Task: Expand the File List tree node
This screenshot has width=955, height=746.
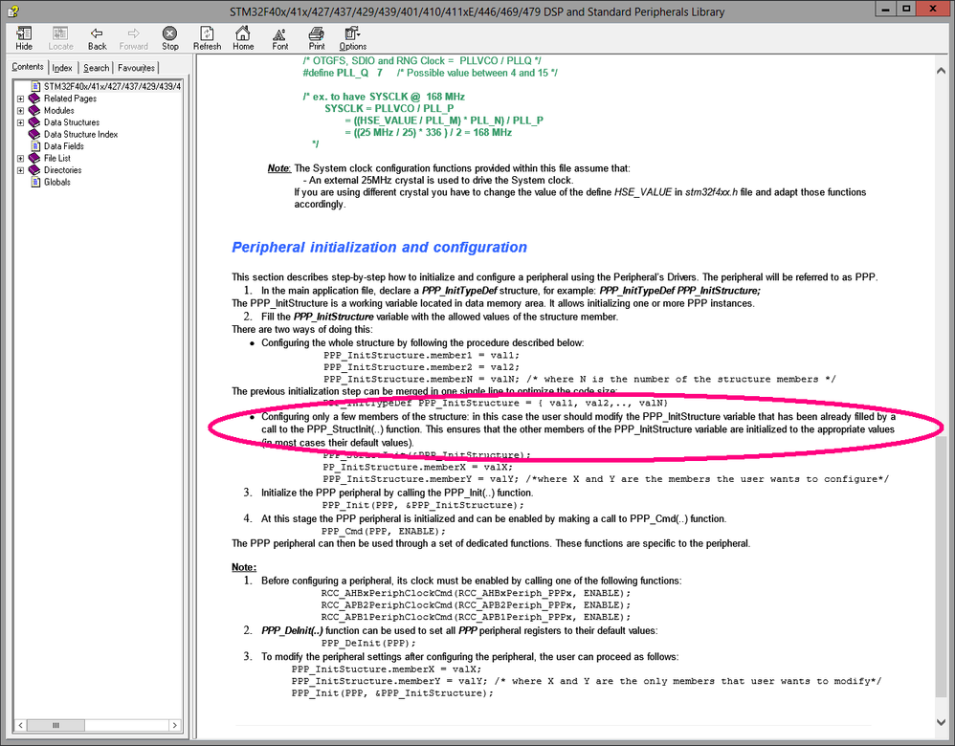Action: coord(20,159)
